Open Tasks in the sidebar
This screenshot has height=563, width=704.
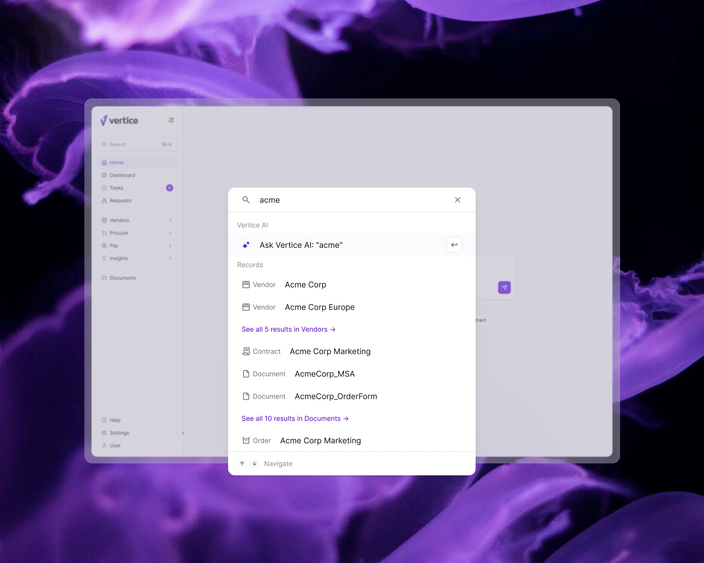[x=137, y=188]
